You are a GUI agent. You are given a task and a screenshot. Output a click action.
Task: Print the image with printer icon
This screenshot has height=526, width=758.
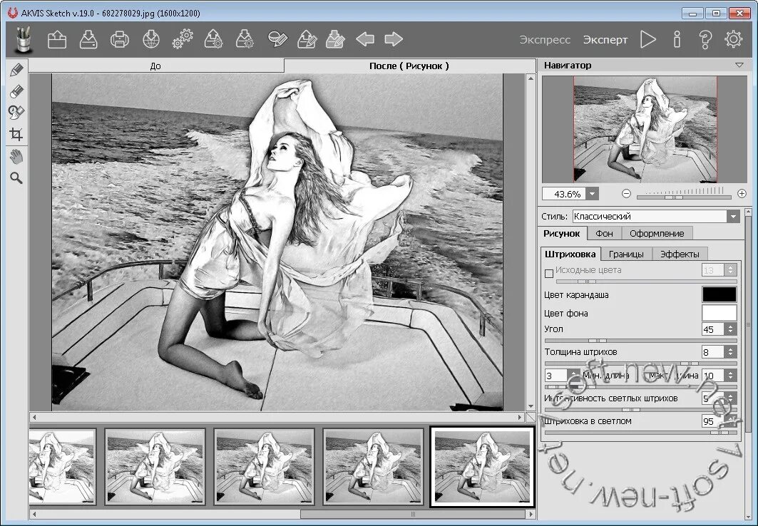coord(119,40)
